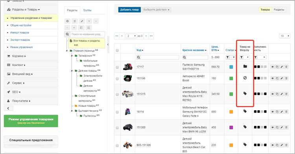This screenshot has height=154, width=295.
Task: Edit product 151198 with pencil icon
Action: coord(282,78)
